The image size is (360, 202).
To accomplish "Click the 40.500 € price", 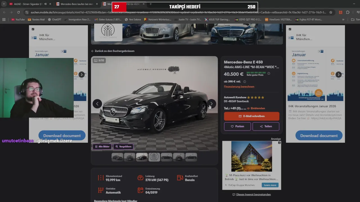I will pyautogui.click(x=233, y=74).
